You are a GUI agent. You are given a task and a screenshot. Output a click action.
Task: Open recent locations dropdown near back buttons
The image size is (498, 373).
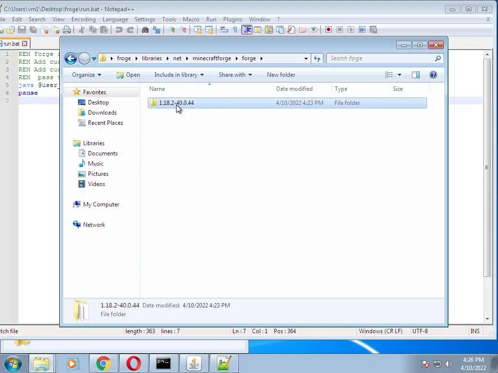(x=94, y=59)
